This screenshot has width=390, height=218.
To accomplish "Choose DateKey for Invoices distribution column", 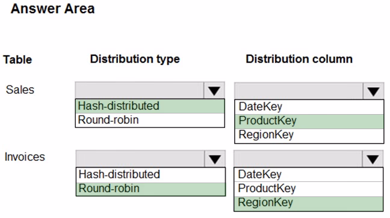I will (x=308, y=175).
